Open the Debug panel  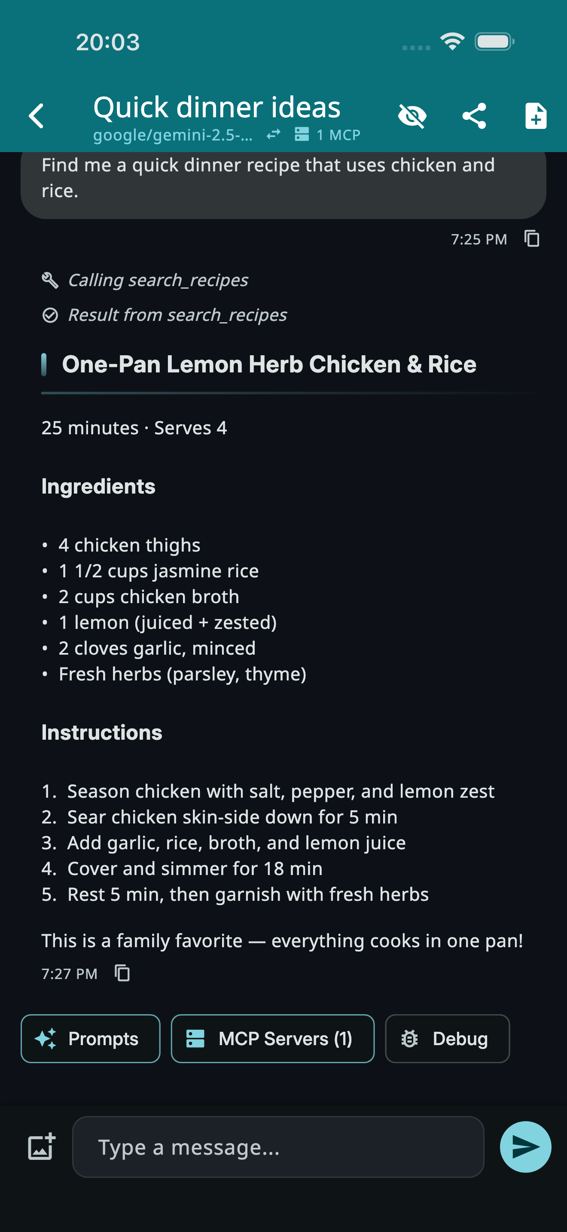[x=447, y=1038]
